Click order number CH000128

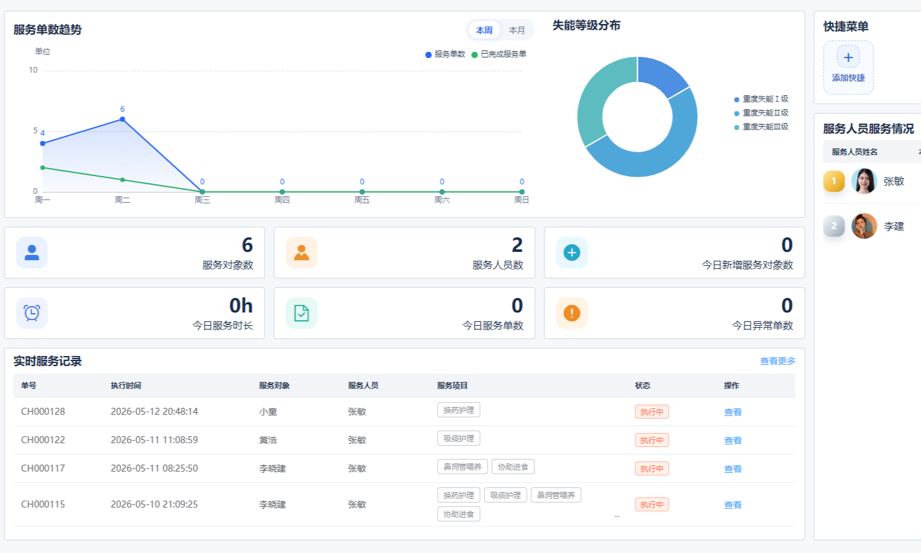click(x=43, y=412)
